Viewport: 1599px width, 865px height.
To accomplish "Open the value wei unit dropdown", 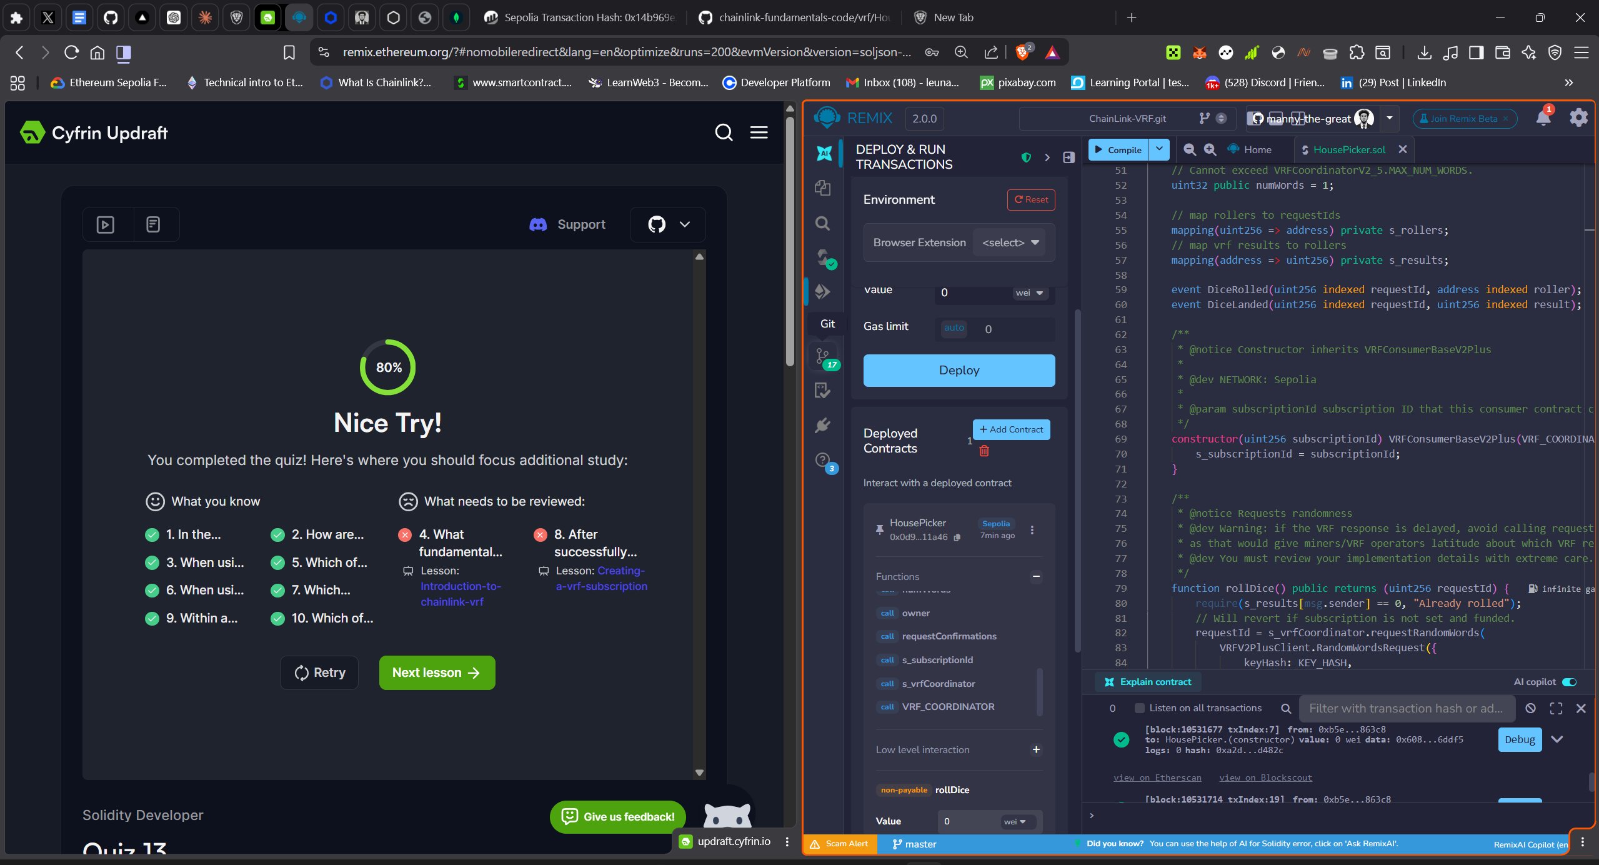I will click(1029, 292).
